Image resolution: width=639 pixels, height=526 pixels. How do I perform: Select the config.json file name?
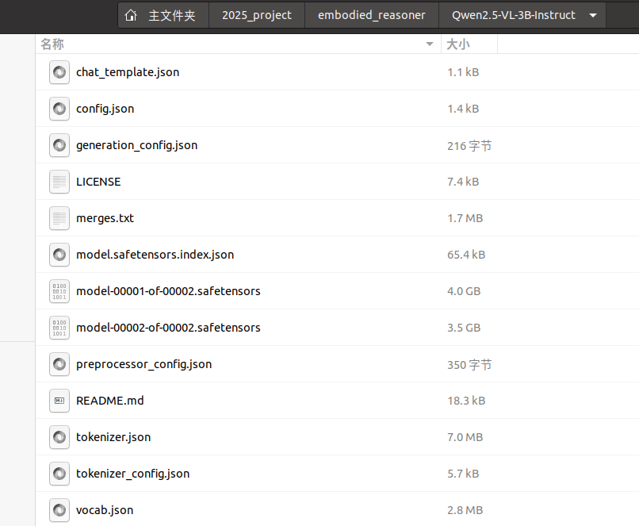(x=105, y=109)
